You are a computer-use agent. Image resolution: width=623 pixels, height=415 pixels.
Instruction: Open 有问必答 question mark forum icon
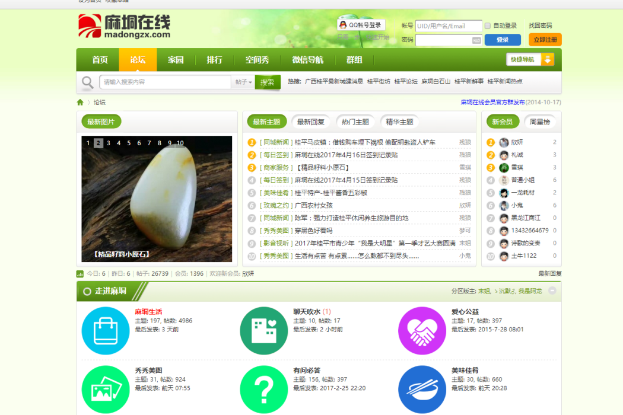[264, 390]
